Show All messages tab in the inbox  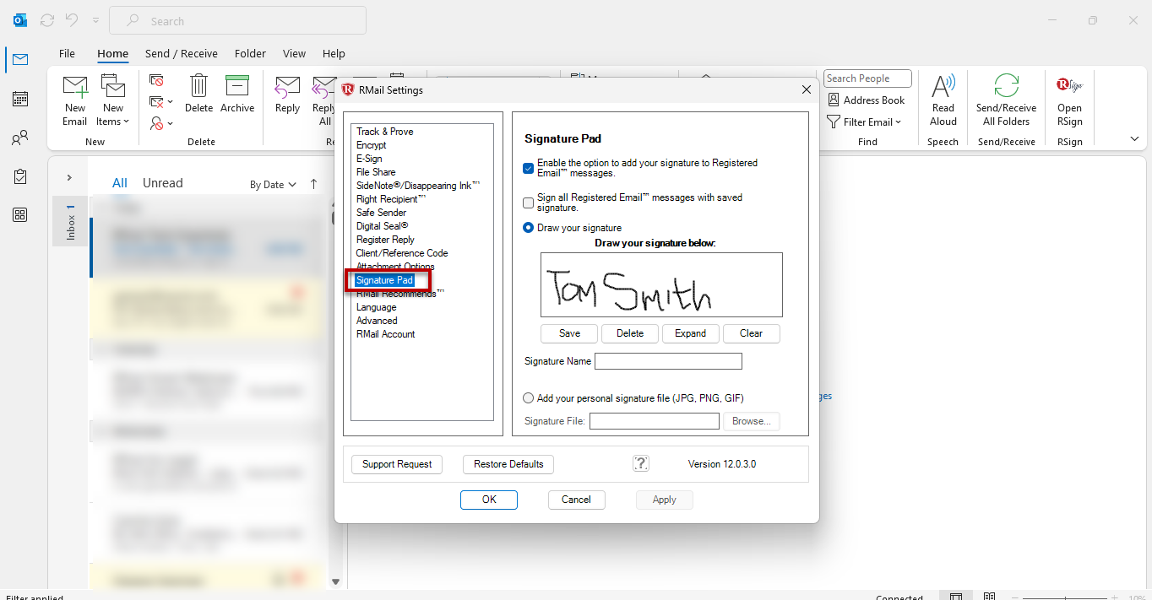click(x=120, y=183)
